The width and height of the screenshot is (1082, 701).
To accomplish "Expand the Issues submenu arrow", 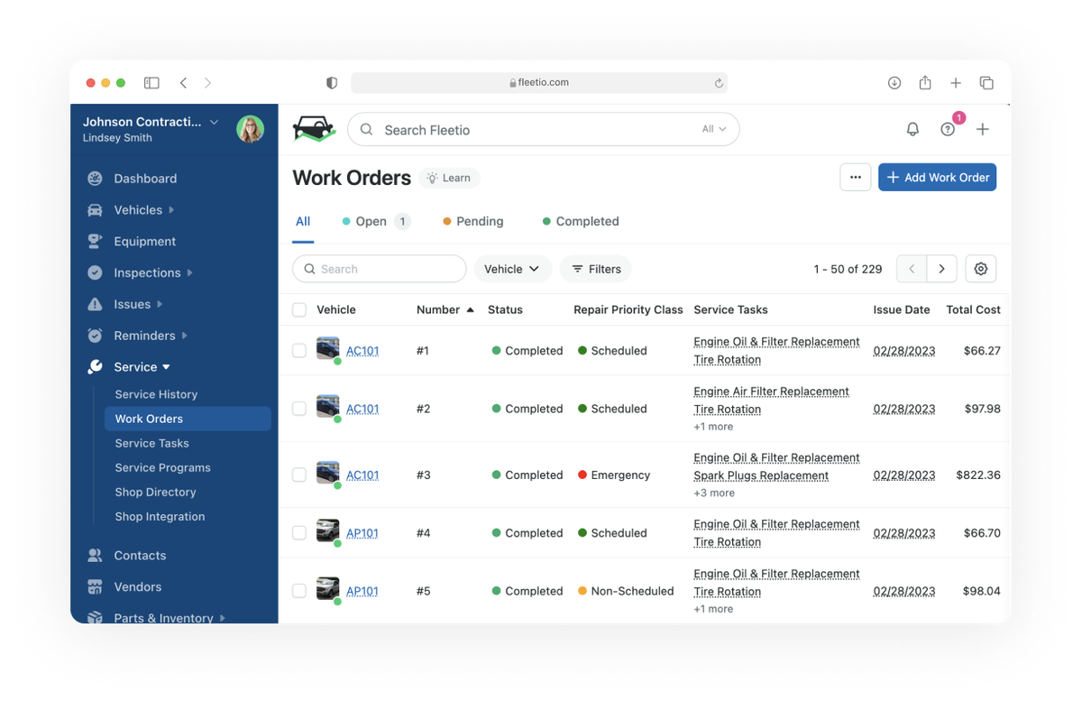I will click(160, 304).
